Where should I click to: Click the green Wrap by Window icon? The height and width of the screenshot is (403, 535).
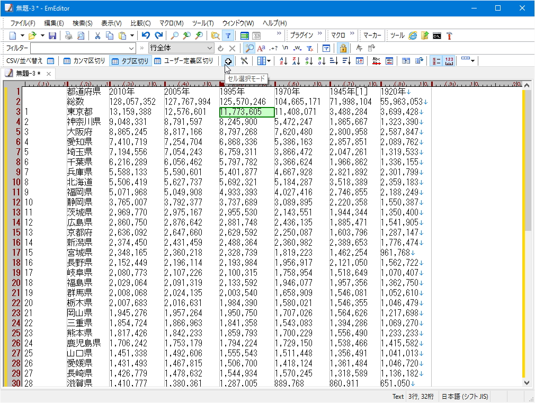(x=244, y=35)
